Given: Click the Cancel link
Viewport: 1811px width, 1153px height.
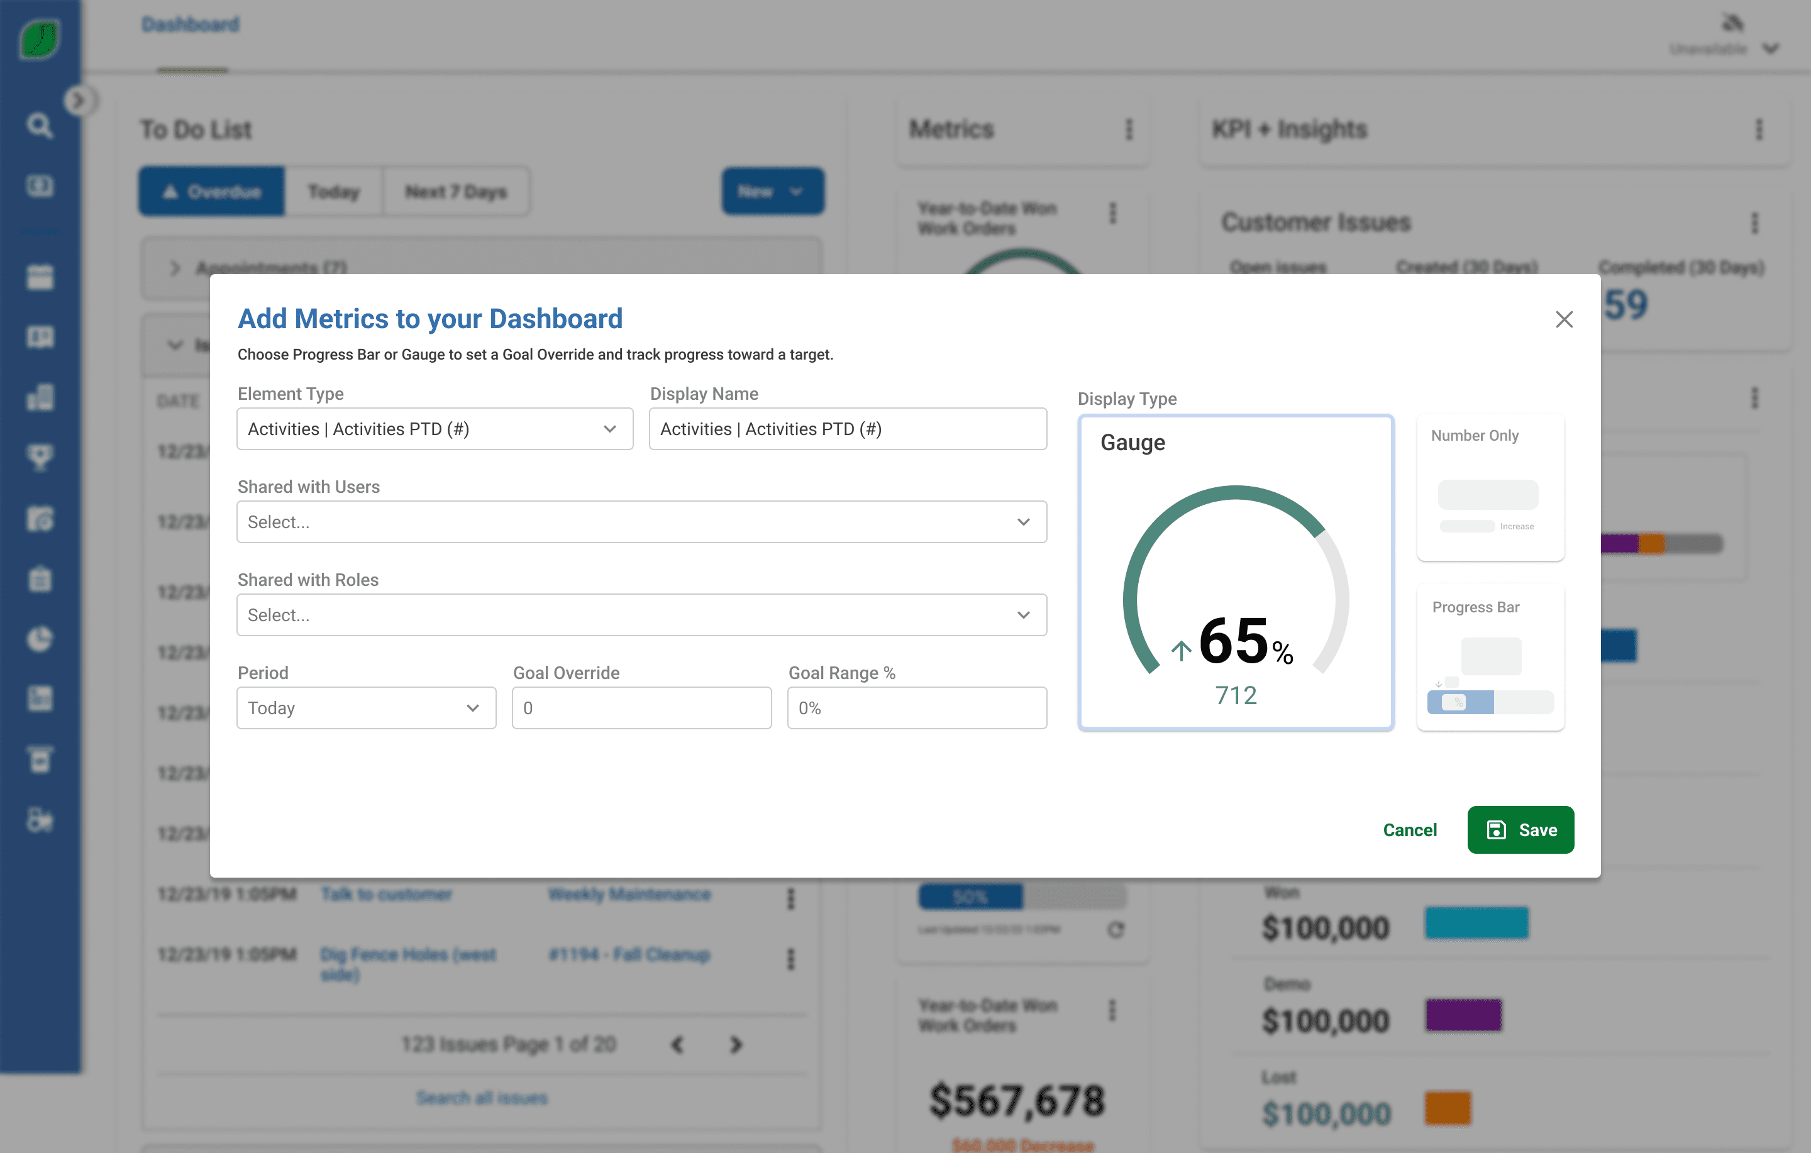Looking at the screenshot, I should point(1409,830).
